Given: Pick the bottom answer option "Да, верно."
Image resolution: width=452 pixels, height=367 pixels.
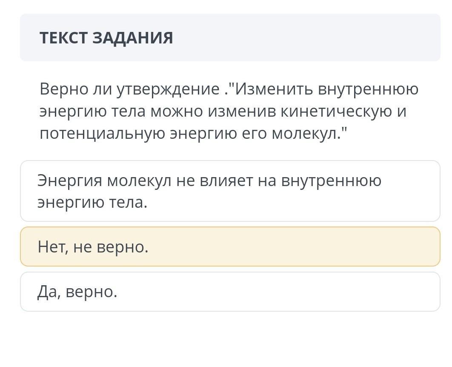Looking at the screenshot, I should tap(230, 292).
